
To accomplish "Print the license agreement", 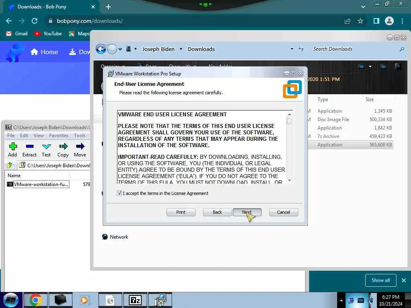I will pos(181,212).
